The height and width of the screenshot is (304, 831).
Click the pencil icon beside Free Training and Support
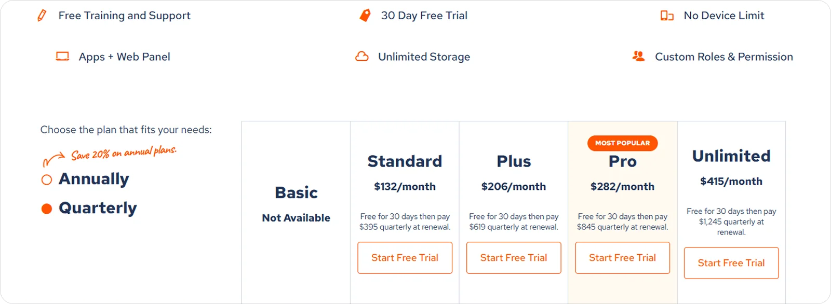pyautogui.click(x=41, y=15)
